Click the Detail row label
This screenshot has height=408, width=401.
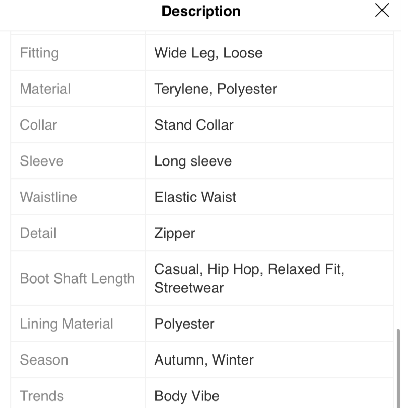pos(38,233)
